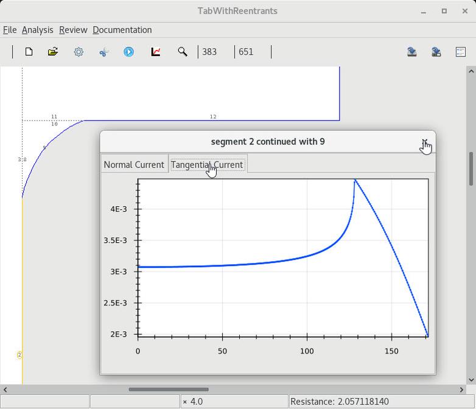Click the scissors cut tool icon
Viewport: 476px width, 409px height.
103,52
